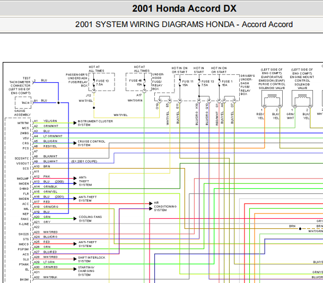
Task: Click the 'ANTI-THEFT SYSTEM' label beside A25 RED
Action: point(88,244)
